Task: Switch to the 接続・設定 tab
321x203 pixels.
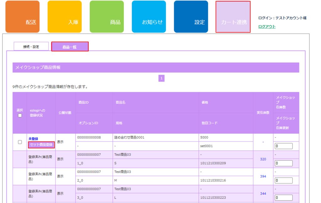Action: (31, 46)
